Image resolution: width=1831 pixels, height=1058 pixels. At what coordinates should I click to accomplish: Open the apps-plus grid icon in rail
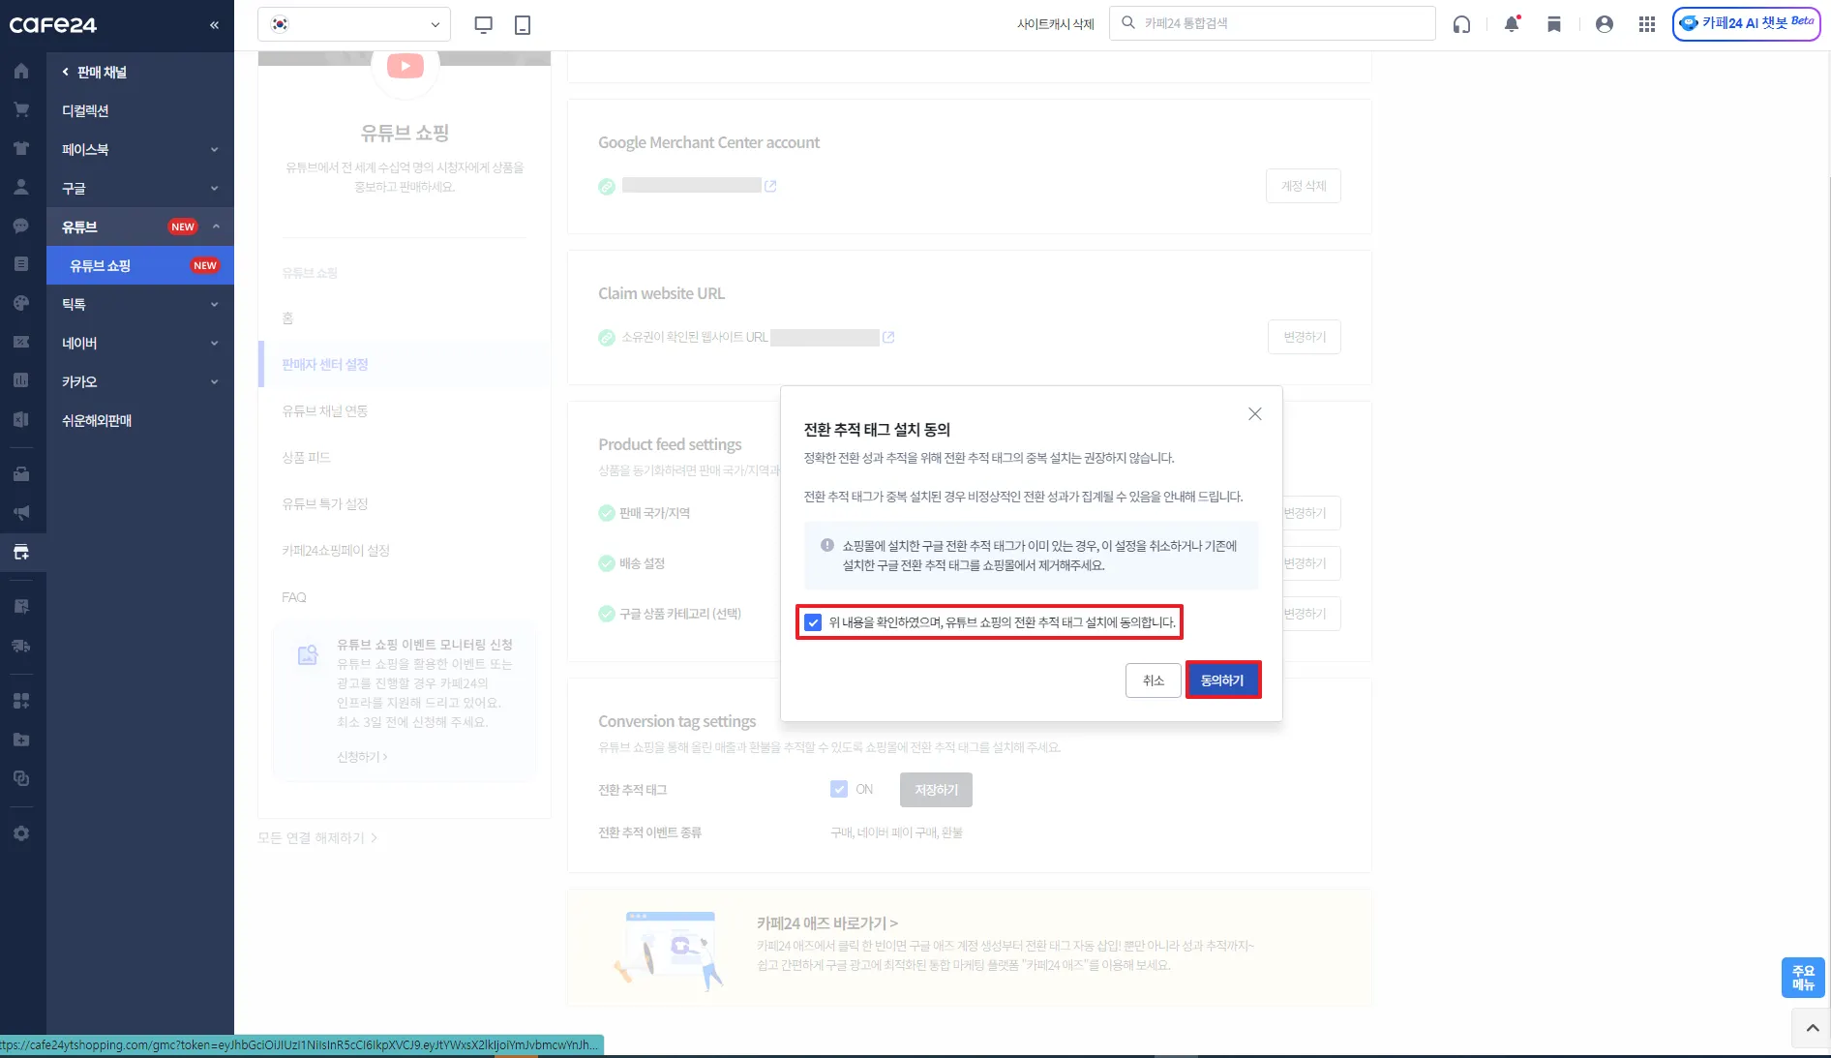coord(21,700)
